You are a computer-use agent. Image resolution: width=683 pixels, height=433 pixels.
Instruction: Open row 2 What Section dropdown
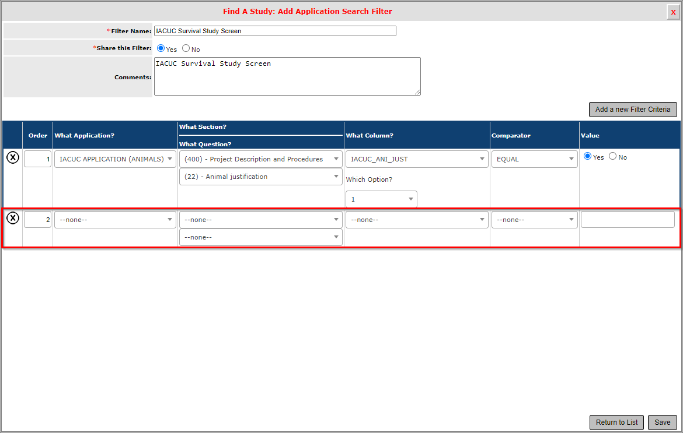[260, 220]
